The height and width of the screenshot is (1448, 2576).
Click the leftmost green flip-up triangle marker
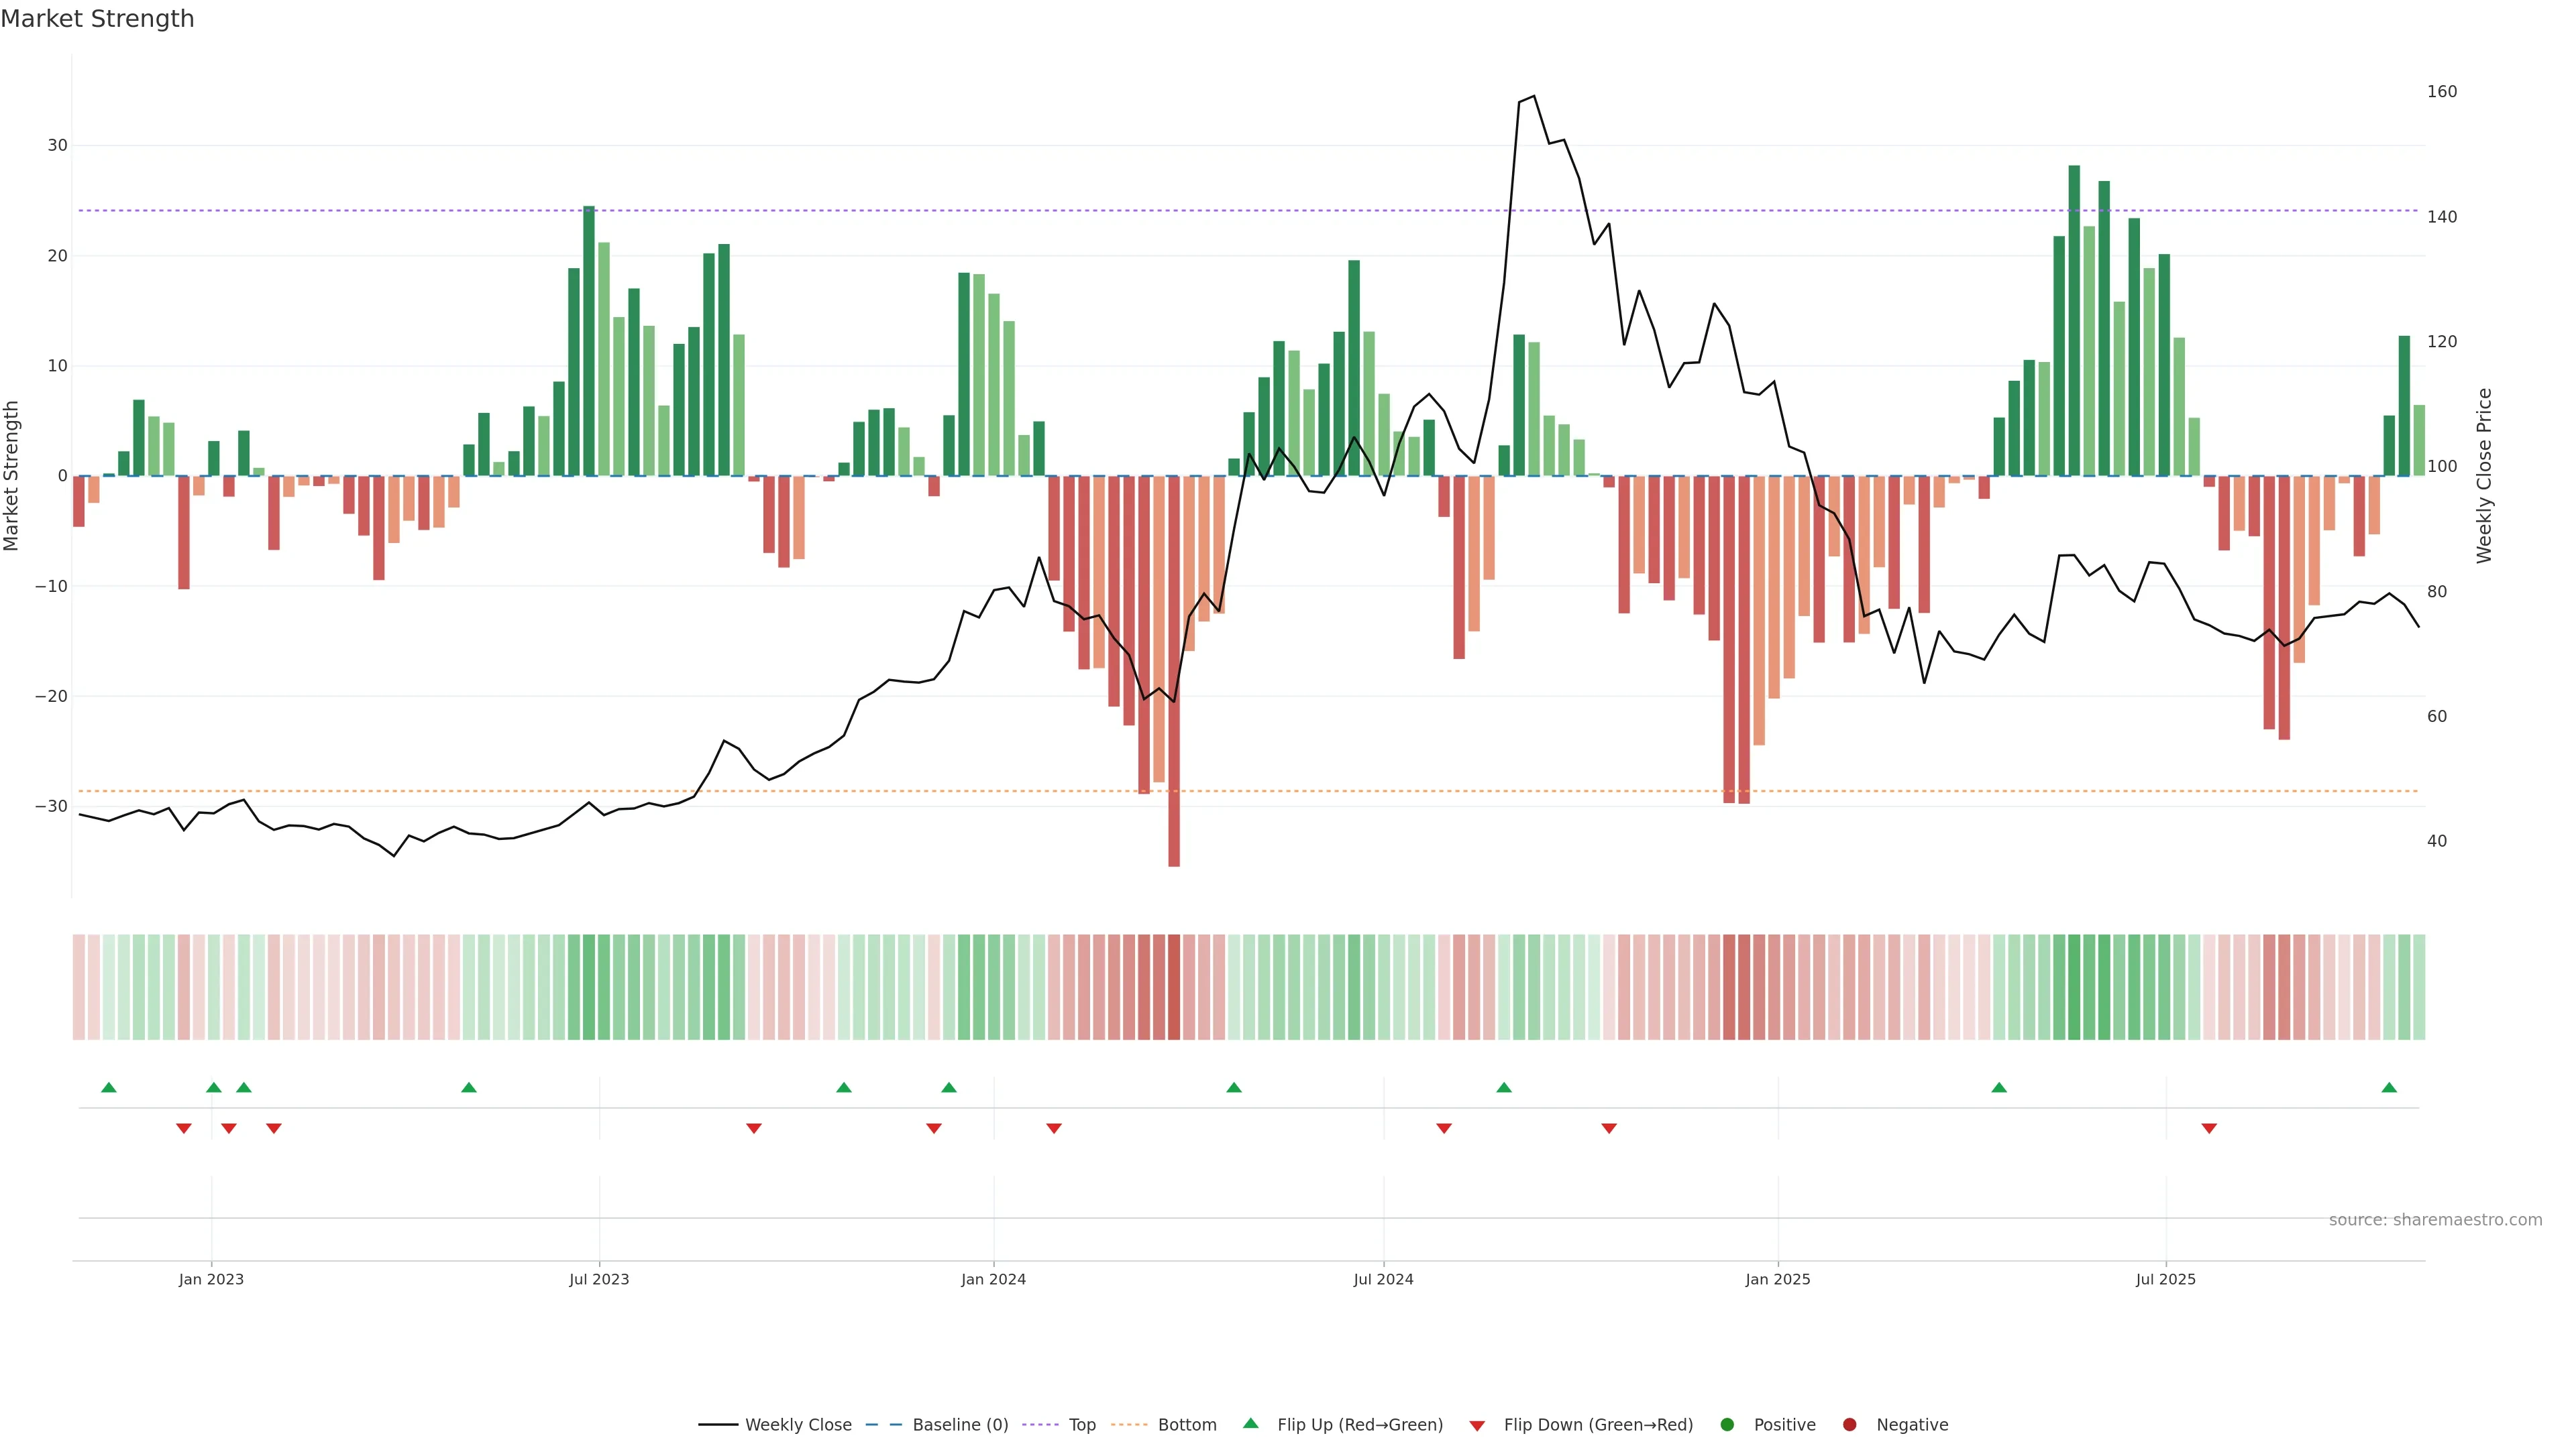pyautogui.click(x=109, y=1087)
